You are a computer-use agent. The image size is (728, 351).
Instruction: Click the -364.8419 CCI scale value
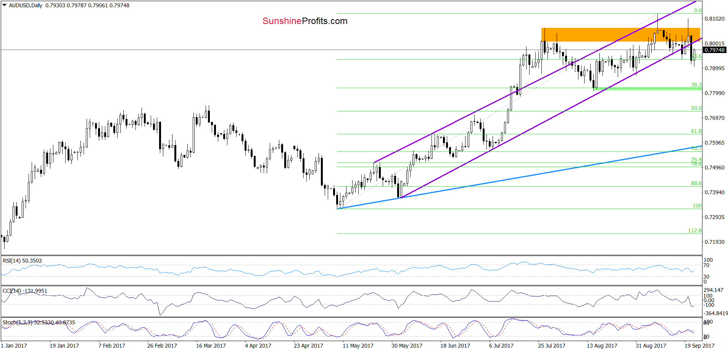(716, 313)
